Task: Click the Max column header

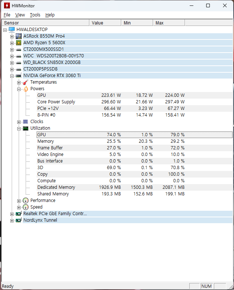Action: point(168,23)
